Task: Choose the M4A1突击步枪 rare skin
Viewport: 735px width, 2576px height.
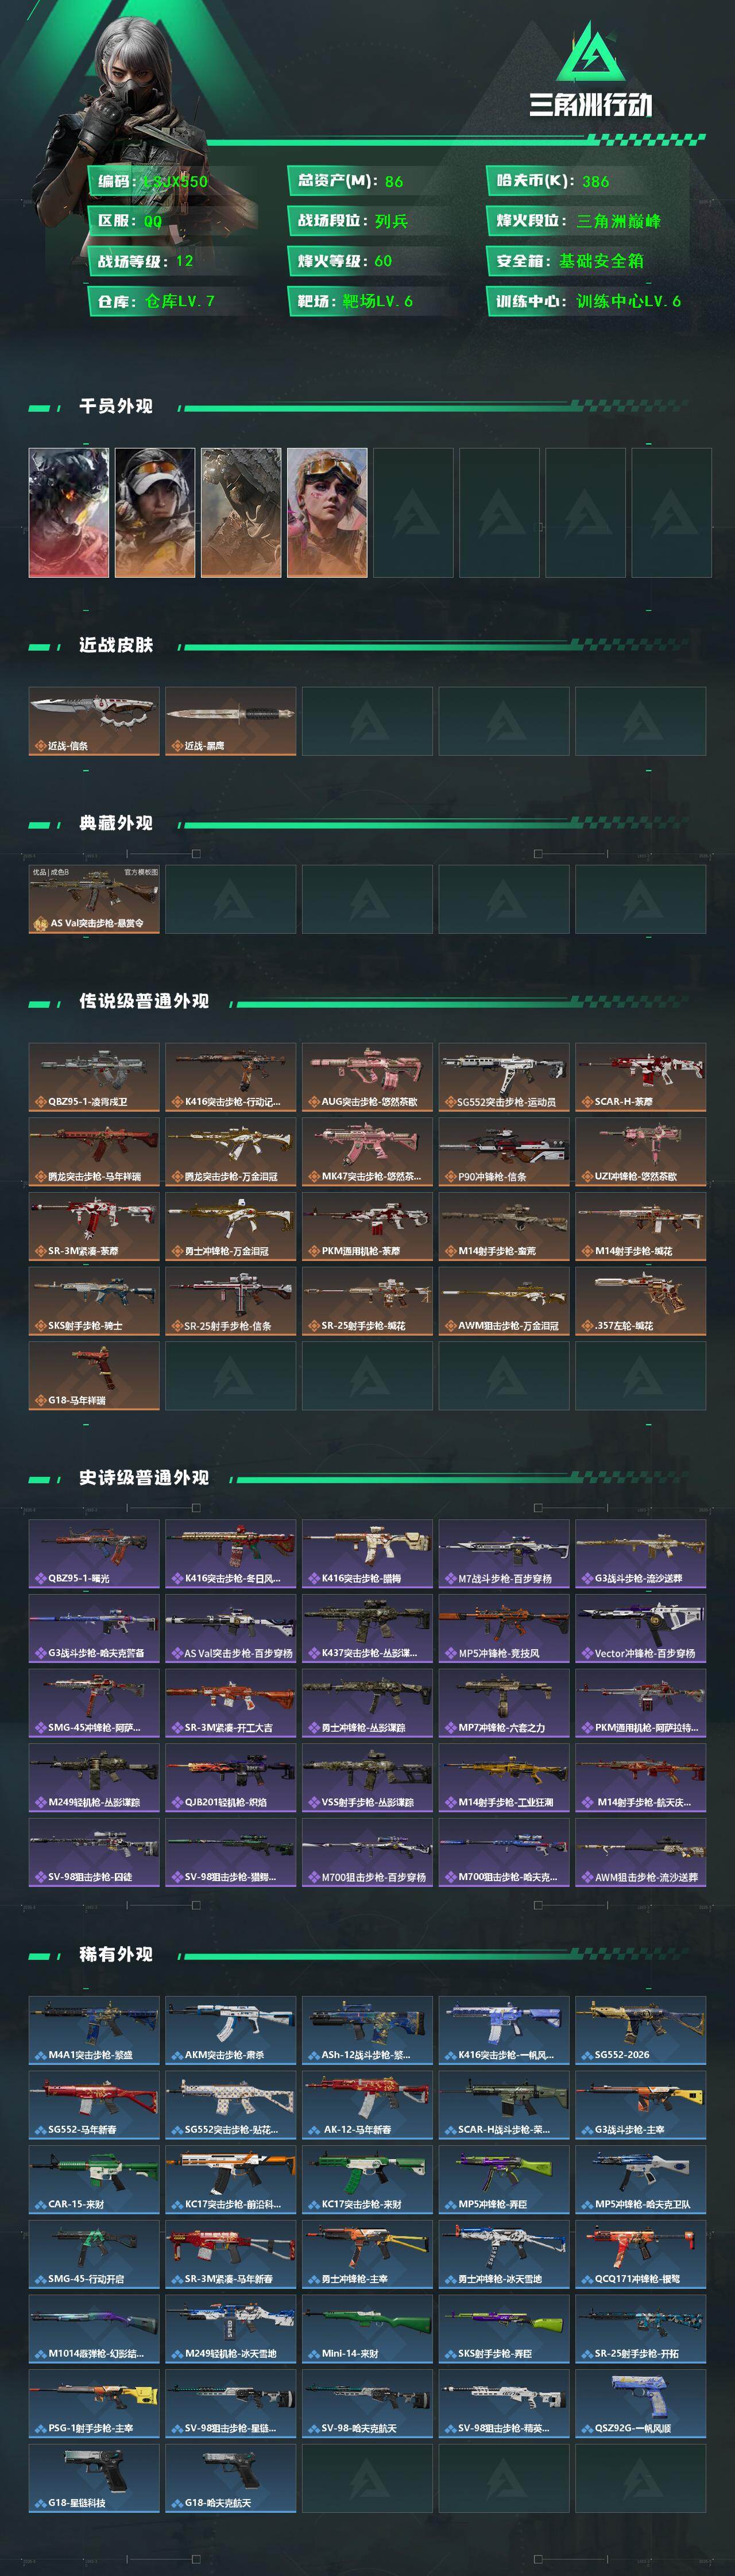Action: (94, 2031)
